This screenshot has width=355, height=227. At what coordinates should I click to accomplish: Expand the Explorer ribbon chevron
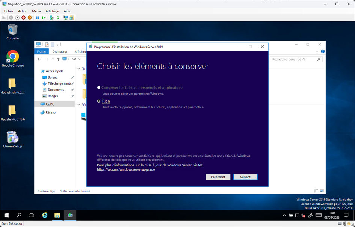[x=317, y=51]
